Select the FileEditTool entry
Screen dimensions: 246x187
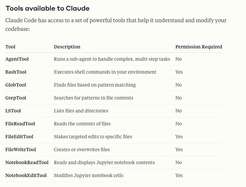(19, 137)
